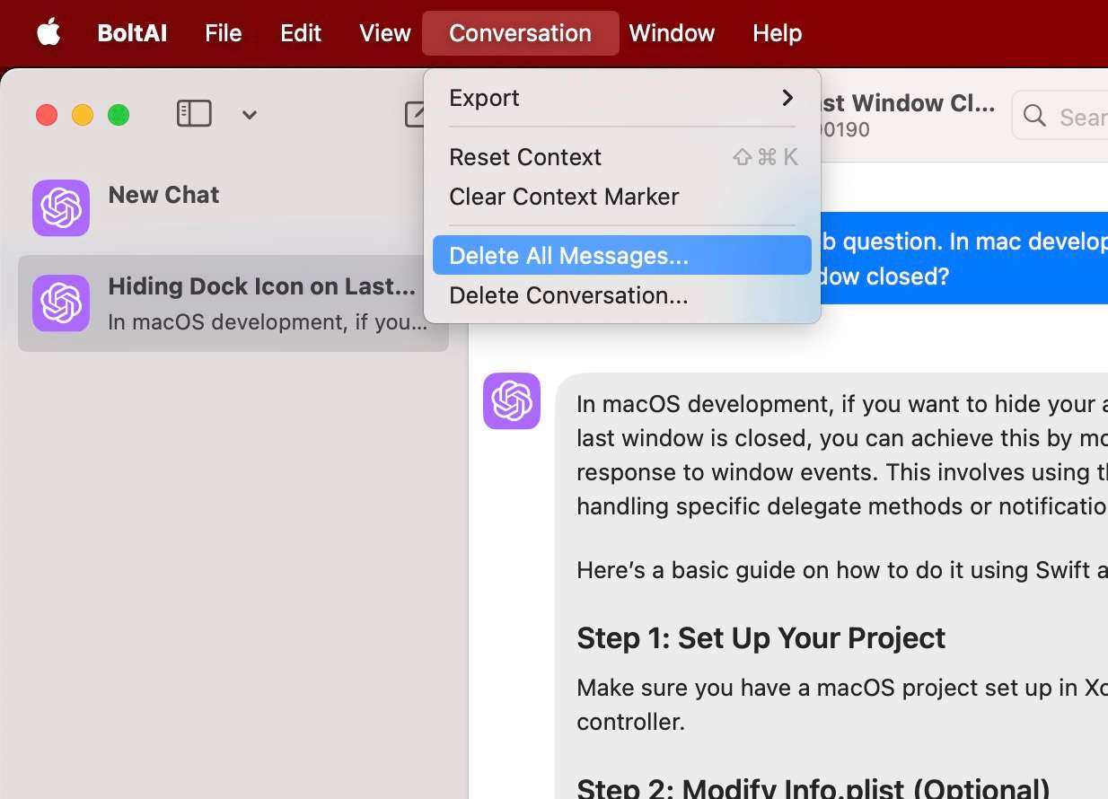Click the magnifying glass search icon
Viewport: 1108px width, 799px height.
[1034, 116]
